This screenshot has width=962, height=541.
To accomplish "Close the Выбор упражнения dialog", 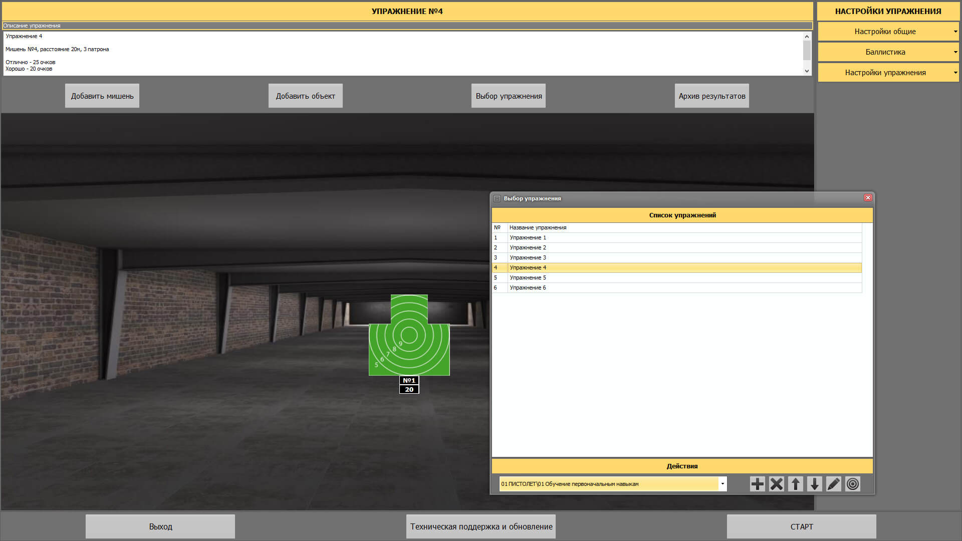I will (868, 198).
